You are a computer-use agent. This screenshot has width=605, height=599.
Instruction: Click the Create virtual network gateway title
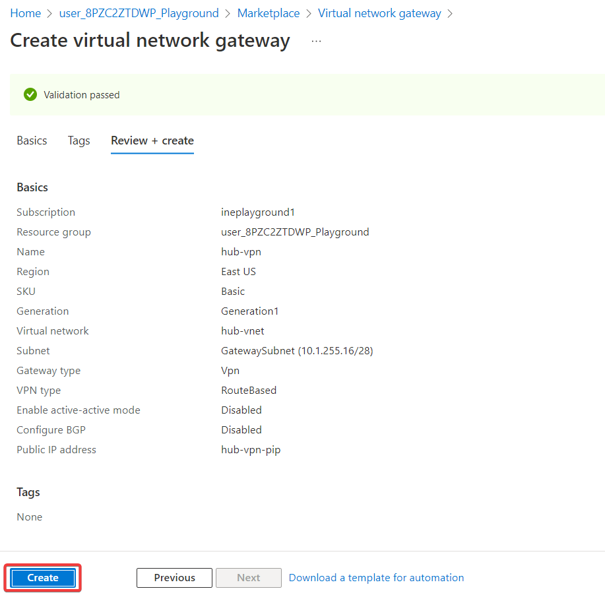coord(150,41)
